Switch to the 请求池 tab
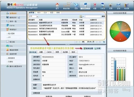Screen dimensions: 134x97 (x=32, y=13)
